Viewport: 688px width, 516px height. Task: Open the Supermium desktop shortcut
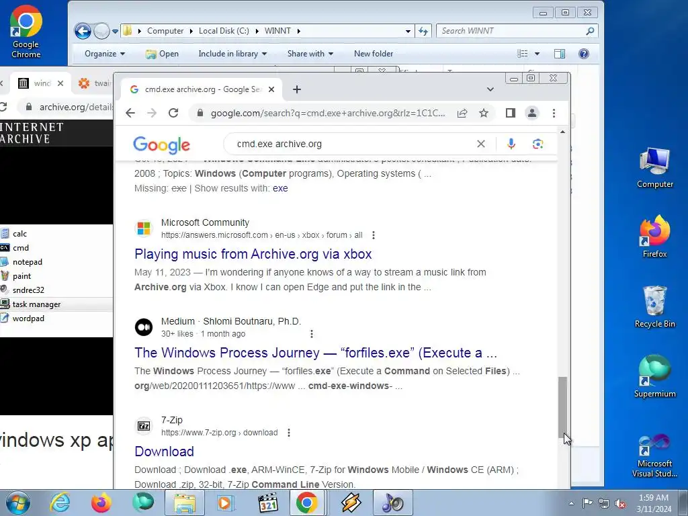tap(654, 376)
